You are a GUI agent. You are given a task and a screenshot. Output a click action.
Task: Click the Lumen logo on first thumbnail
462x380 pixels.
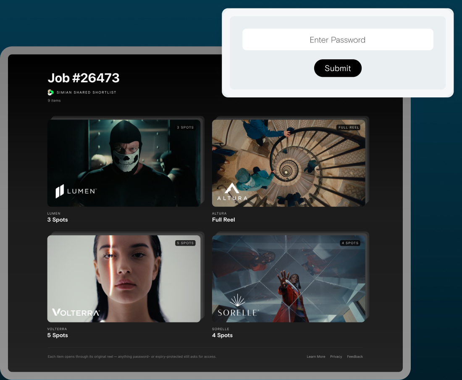click(76, 191)
